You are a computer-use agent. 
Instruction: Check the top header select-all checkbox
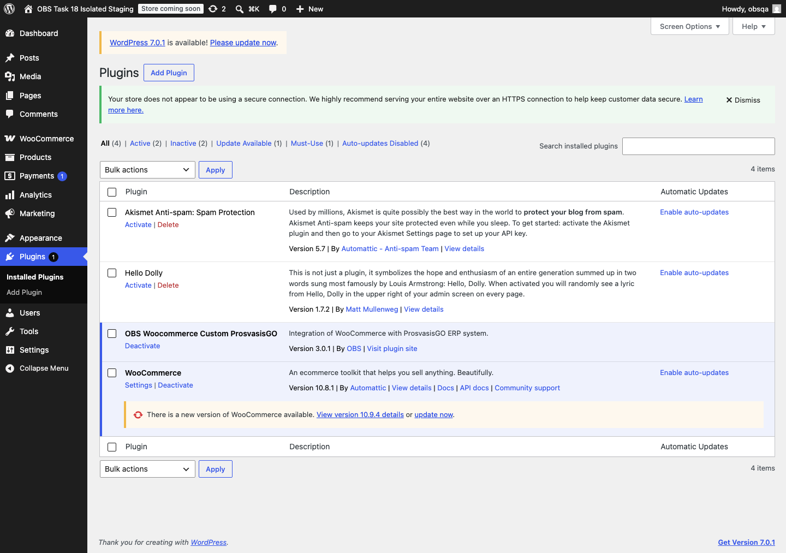(x=112, y=192)
